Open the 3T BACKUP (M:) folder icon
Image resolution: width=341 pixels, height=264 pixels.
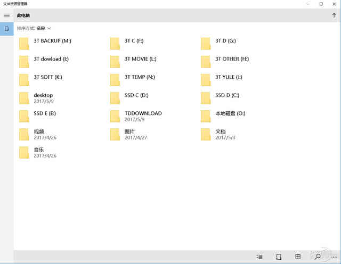(24, 44)
